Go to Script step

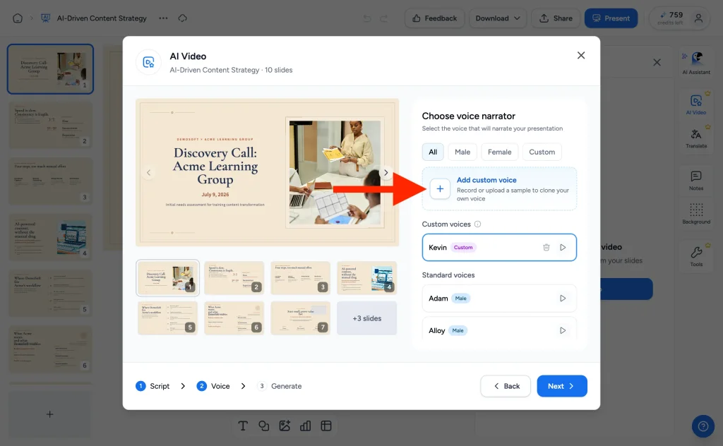(x=153, y=386)
